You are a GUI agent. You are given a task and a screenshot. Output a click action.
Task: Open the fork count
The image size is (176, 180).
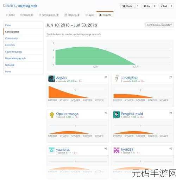(171, 6)
